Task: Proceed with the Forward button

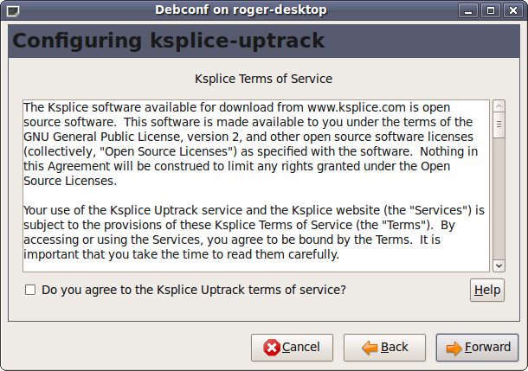Action: (x=477, y=348)
